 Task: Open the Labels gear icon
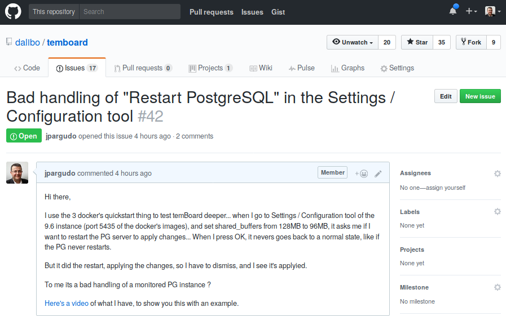pos(498,212)
